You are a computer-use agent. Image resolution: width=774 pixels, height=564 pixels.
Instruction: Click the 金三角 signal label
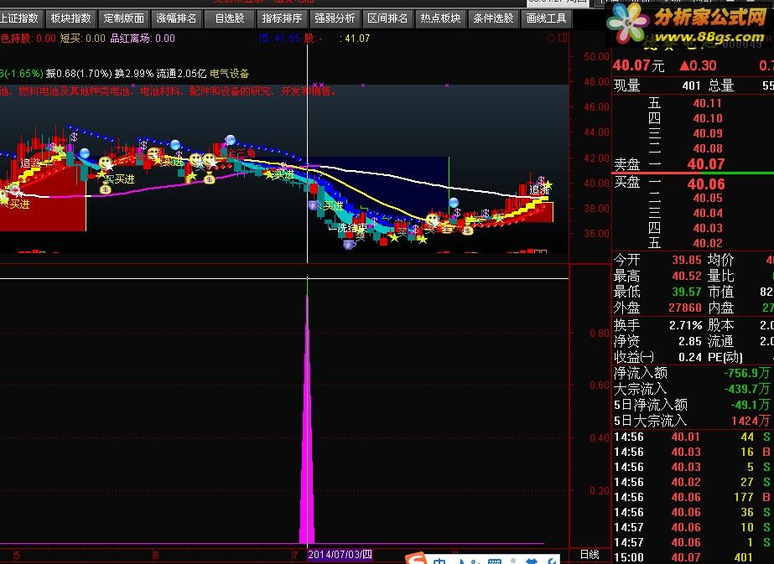click(242, 153)
